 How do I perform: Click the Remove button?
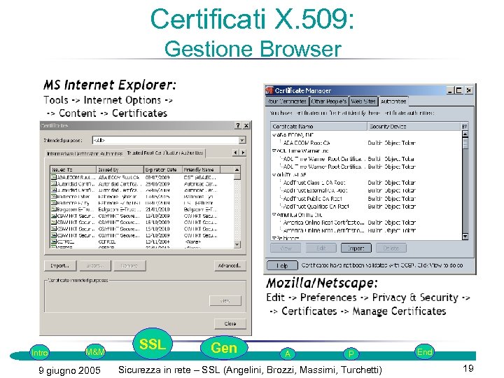[x=129, y=266]
